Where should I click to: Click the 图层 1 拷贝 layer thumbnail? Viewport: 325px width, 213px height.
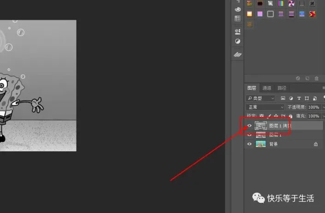pyautogui.click(x=260, y=126)
